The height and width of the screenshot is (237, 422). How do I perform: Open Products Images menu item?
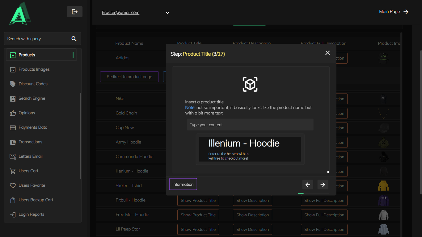tap(34, 69)
